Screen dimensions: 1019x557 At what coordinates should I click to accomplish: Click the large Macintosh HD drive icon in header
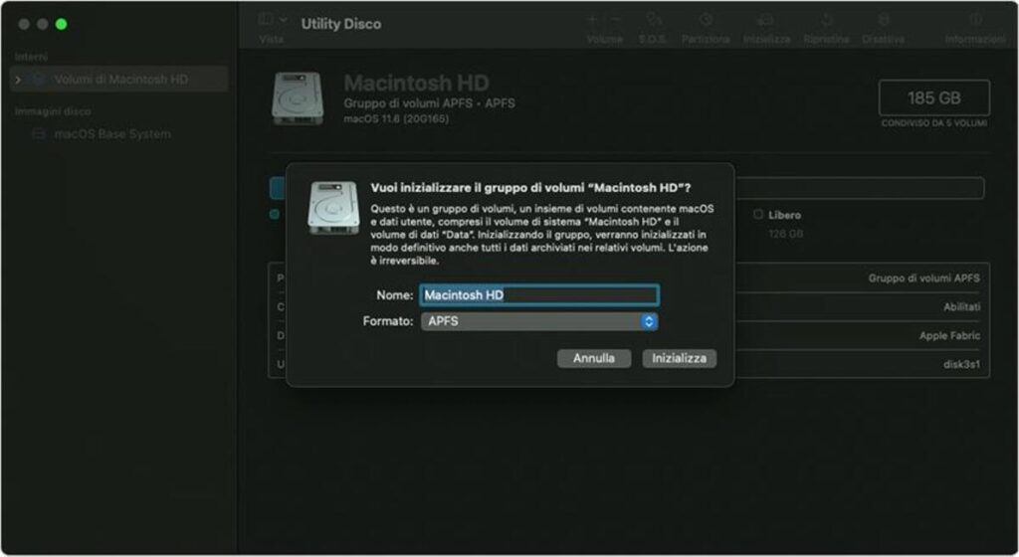(297, 98)
